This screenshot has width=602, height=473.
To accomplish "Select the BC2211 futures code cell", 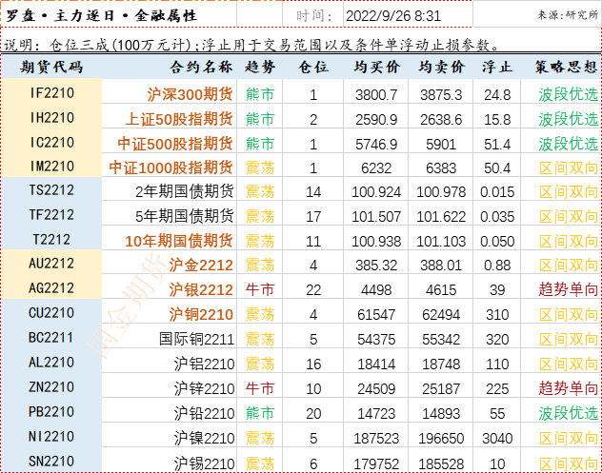I will pyautogui.click(x=50, y=338).
